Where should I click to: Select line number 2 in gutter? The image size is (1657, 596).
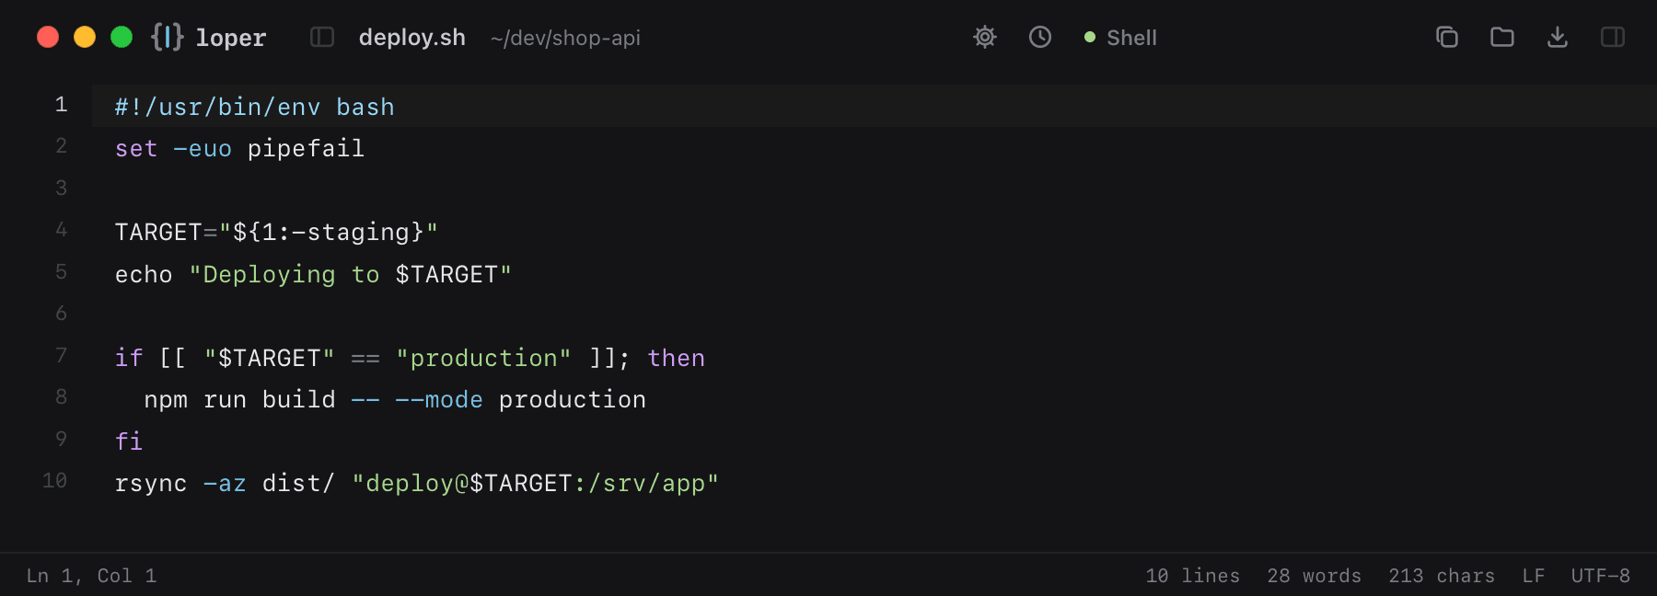click(x=61, y=146)
